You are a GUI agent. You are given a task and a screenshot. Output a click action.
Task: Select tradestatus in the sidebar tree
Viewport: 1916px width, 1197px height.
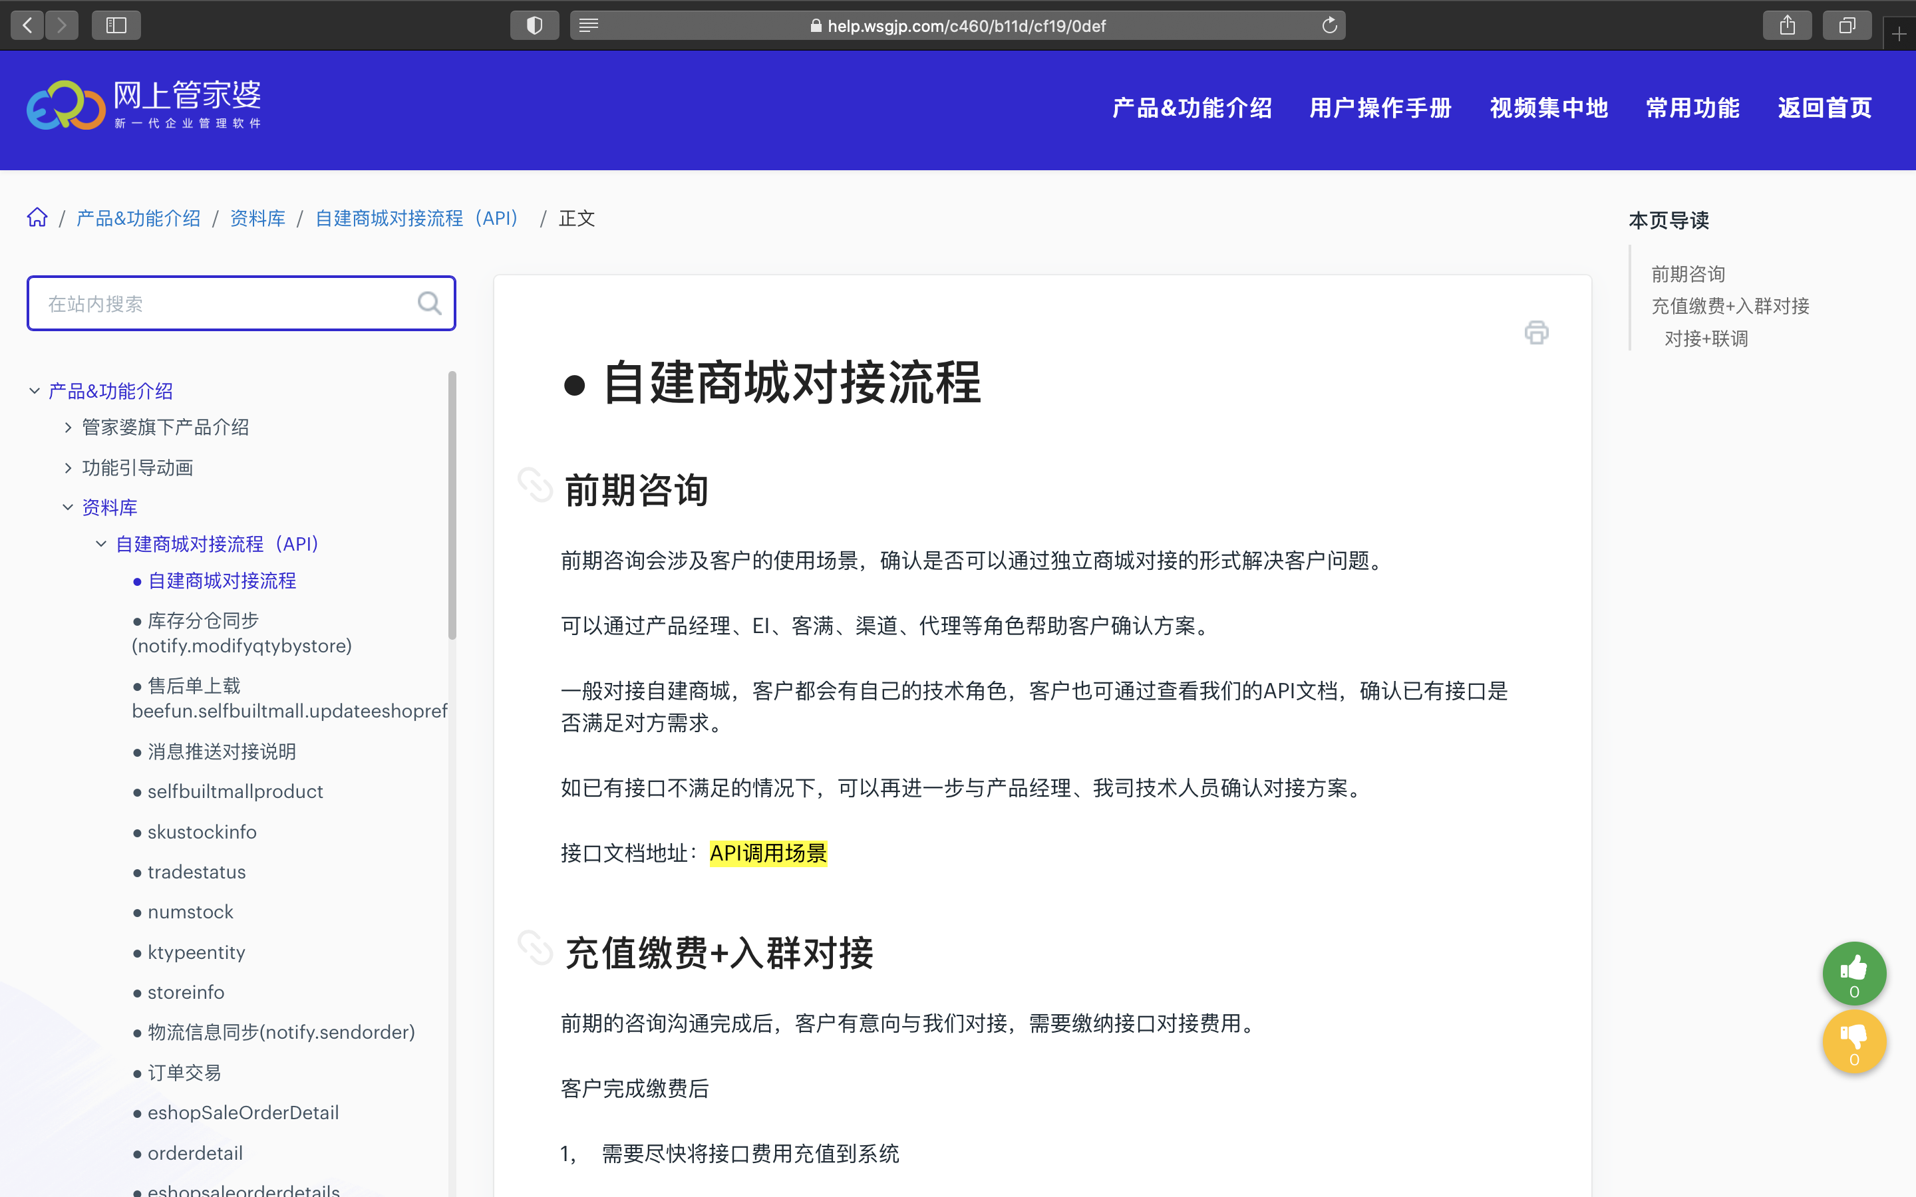[196, 872]
